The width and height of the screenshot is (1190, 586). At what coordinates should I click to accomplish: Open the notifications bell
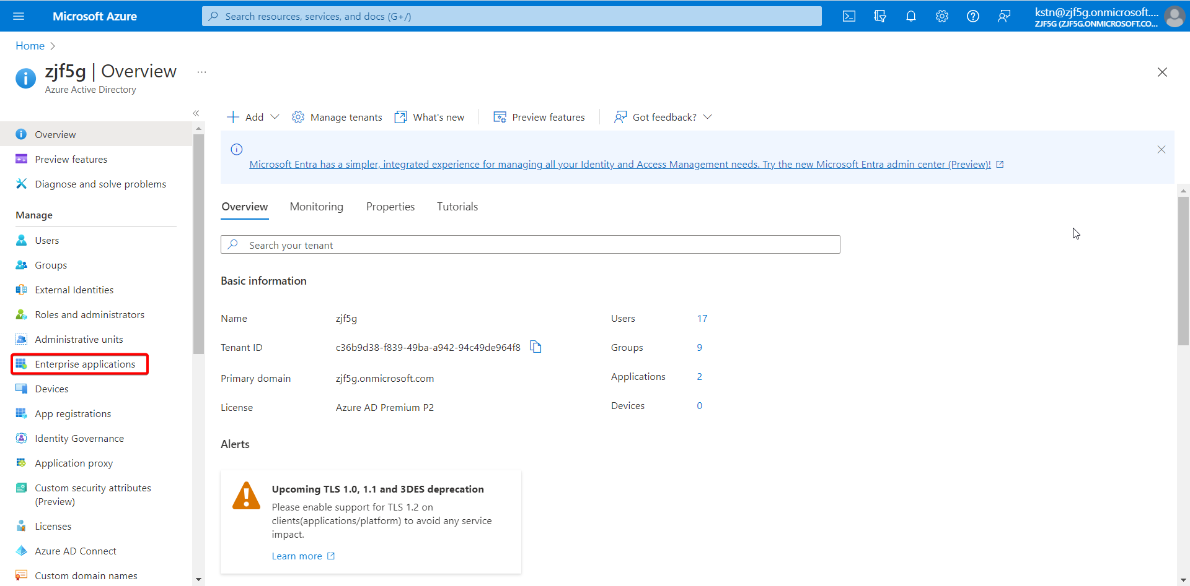[911, 16]
